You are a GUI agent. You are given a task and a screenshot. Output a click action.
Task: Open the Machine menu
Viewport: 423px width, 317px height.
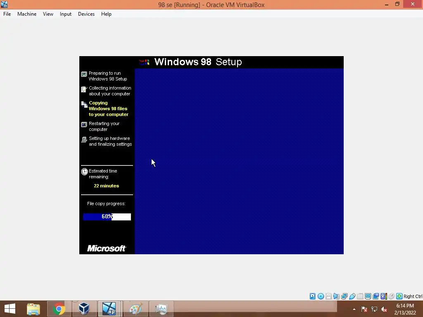tap(27, 14)
